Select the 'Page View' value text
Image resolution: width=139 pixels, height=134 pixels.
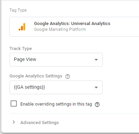coord(25,59)
